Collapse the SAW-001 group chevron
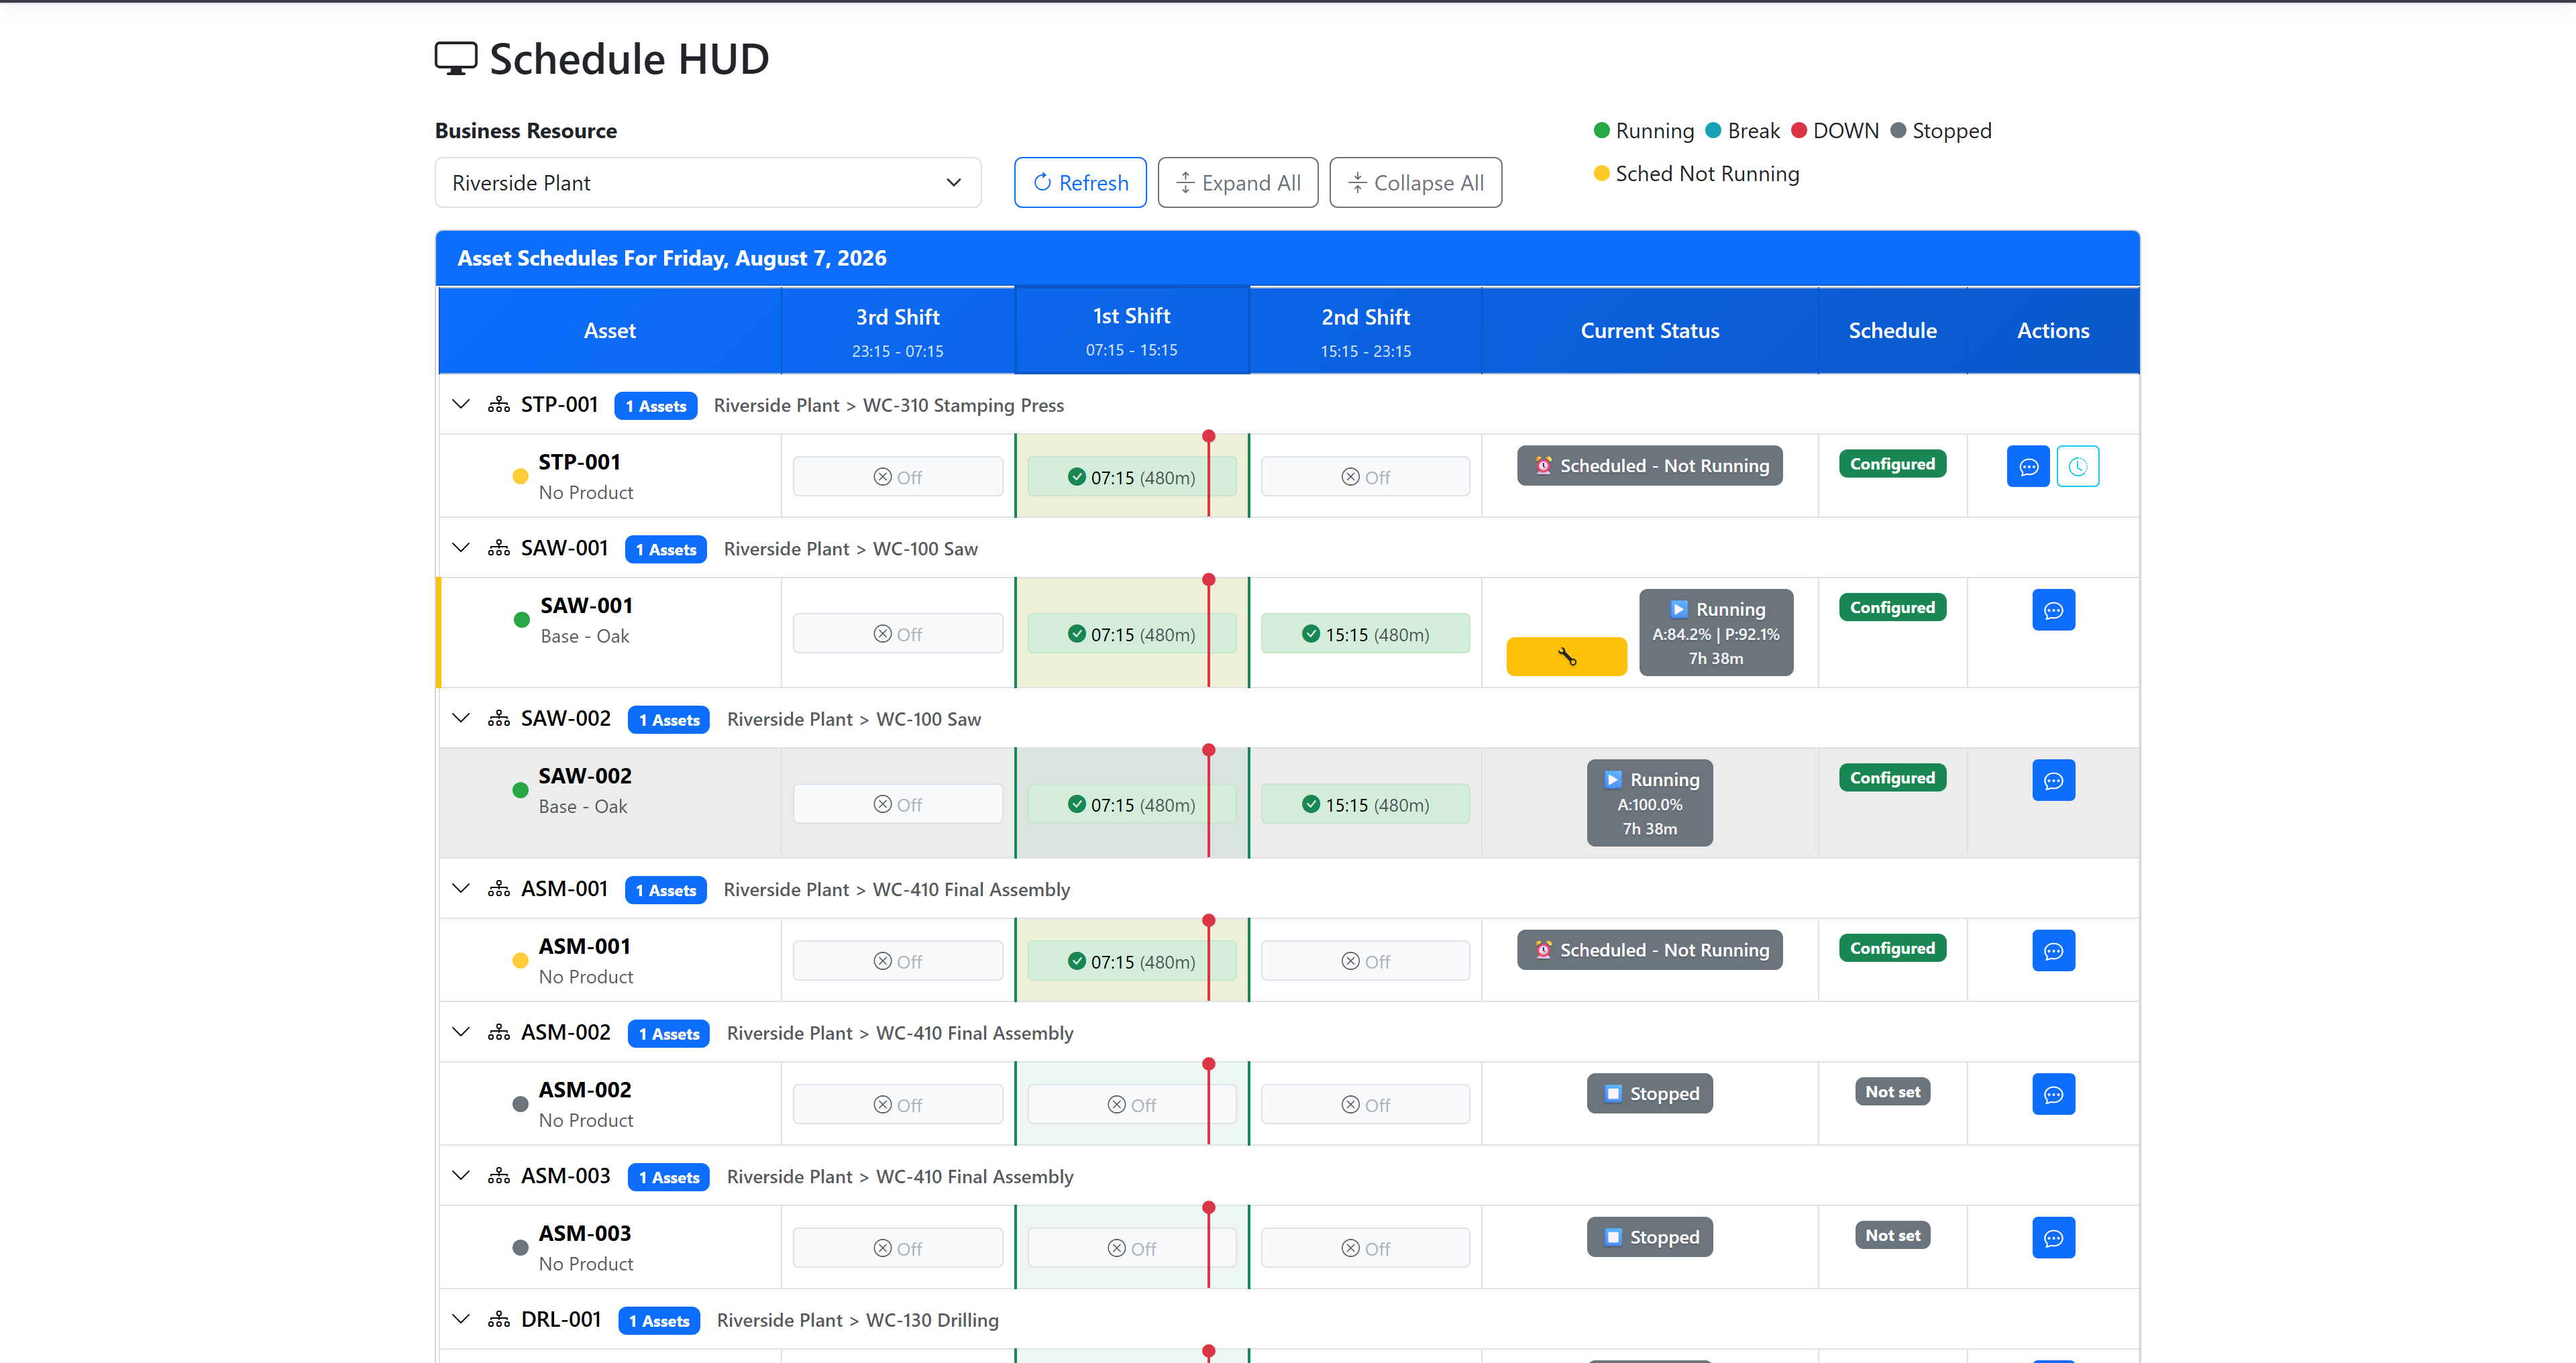The width and height of the screenshot is (2576, 1363). pyautogui.click(x=461, y=548)
